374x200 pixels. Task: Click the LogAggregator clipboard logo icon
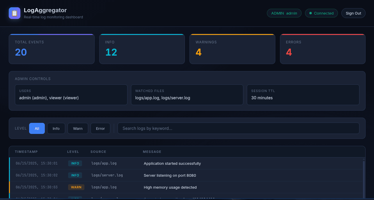tap(15, 13)
